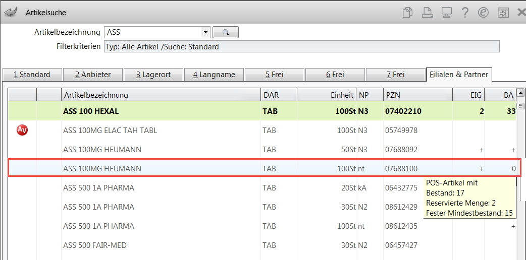Click PZN 05749978 cell
526x260 pixels.
click(x=401, y=131)
